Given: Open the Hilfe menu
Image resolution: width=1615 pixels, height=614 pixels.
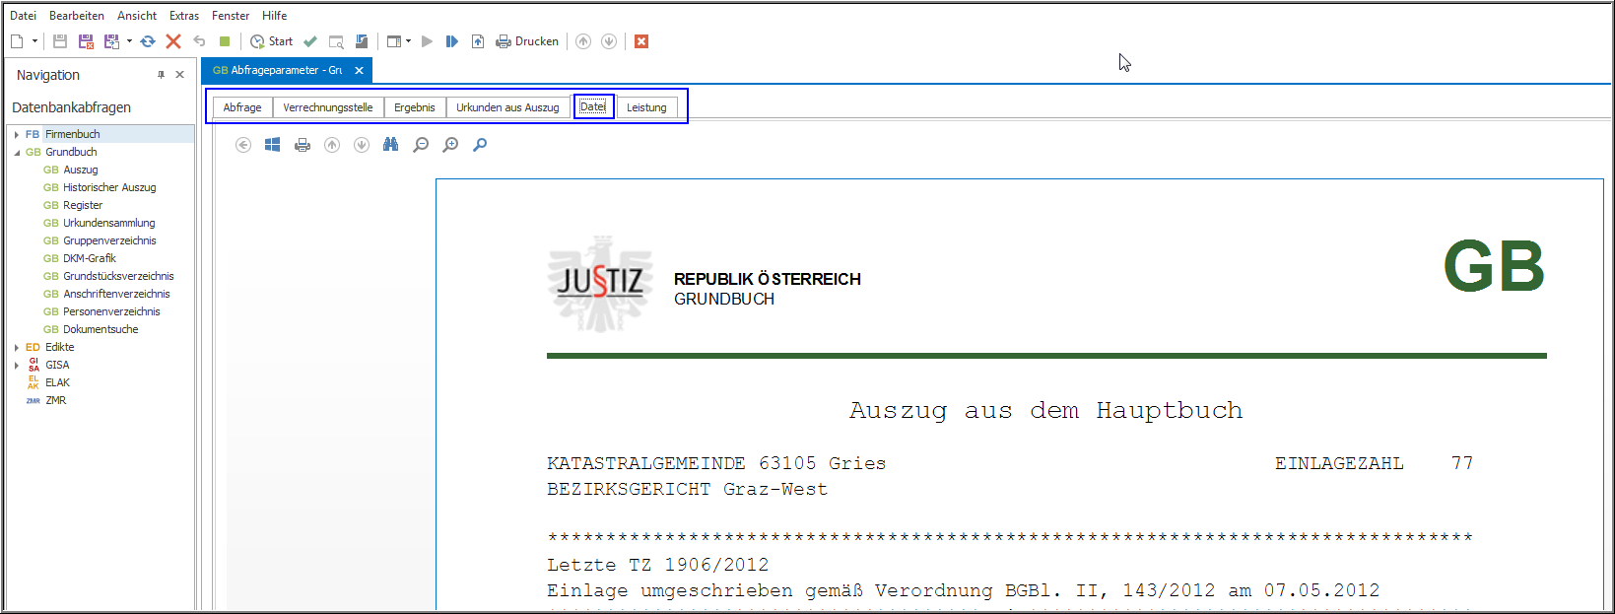Looking at the screenshot, I should click(275, 16).
